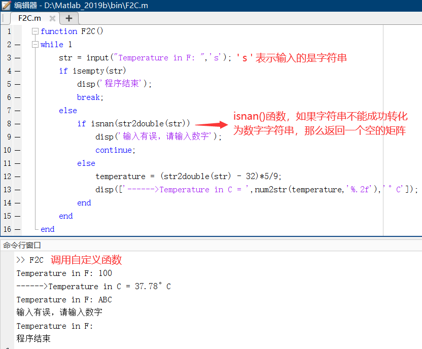
Task: Close the F2C.m tab with its x
Action: (x=52, y=18)
